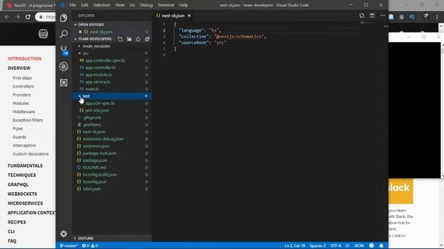Collapse the Open Editors section
The width and height of the screenshot is (444, 249).
point(75,25)
